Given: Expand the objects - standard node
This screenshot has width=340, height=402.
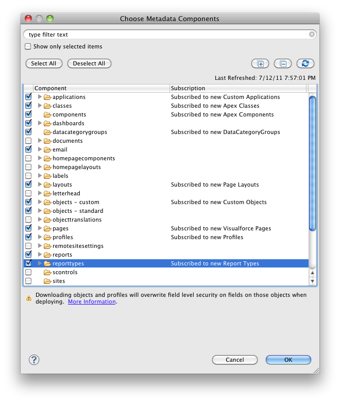Looking at the screenshot, I should pyautogui.click(x=40, y=211).
